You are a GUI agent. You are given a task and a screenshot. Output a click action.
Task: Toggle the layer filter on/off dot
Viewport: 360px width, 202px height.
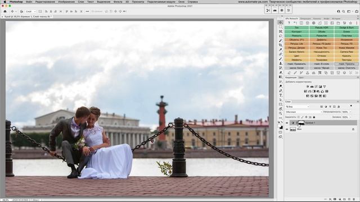(351, 106)
